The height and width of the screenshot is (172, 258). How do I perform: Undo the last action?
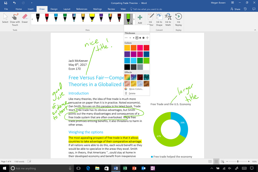tap(14, 3)
